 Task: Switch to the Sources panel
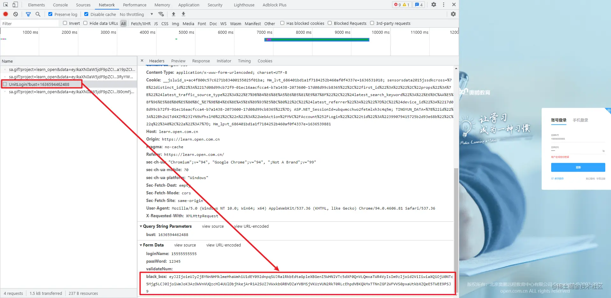83,5
